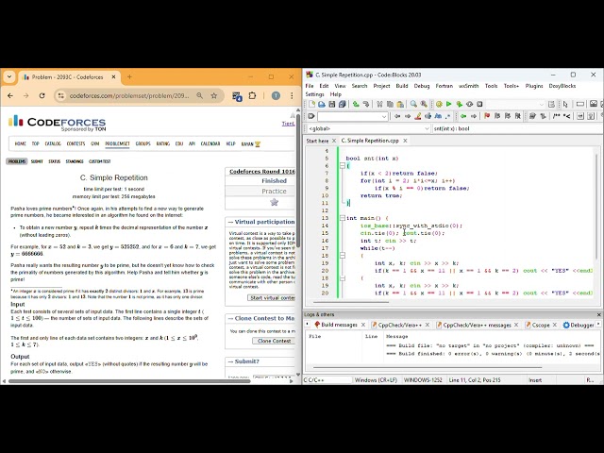This screenshot has width=604, height=453.
Task: Click the Build and run icon
Action: [x=460, y=104]
